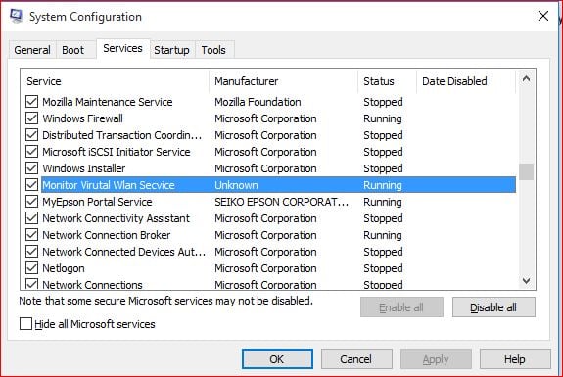Toggle Network Connectivity Assistant checkbox

pos(31,218)
